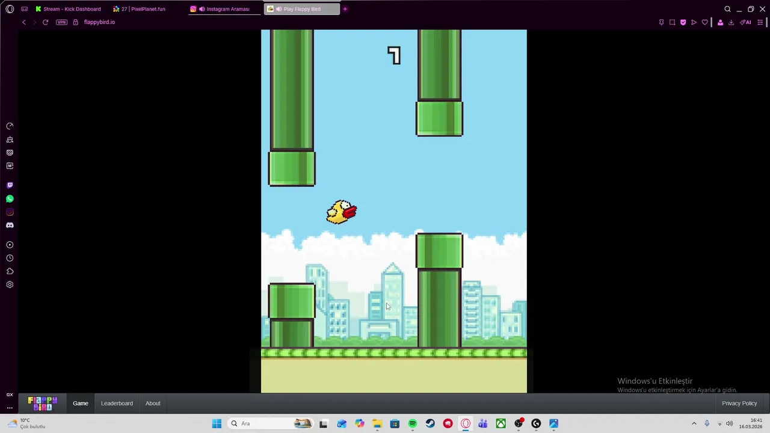The image size is (770, 433).
Task: Reload the flappybird.io page
Action: point(45,22)
